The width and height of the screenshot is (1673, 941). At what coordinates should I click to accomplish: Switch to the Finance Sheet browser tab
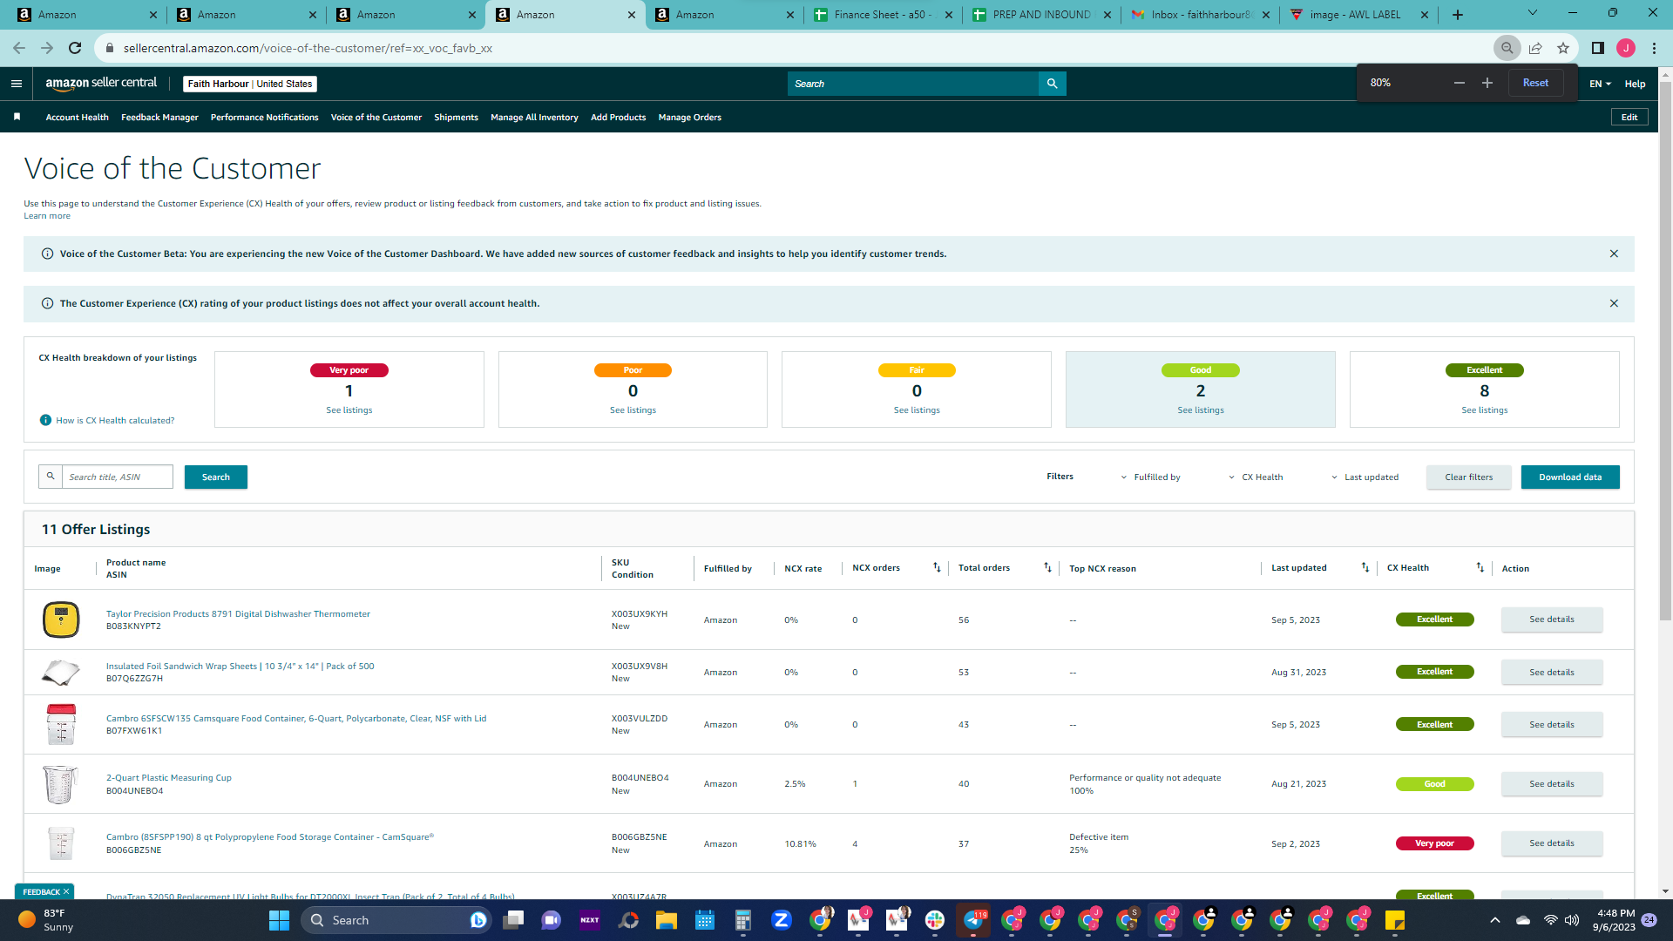tap(883, 15)
